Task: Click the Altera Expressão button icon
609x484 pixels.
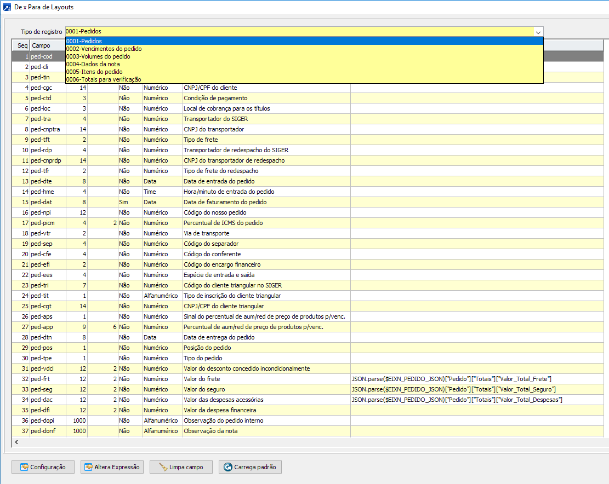Action: [88, 467]
